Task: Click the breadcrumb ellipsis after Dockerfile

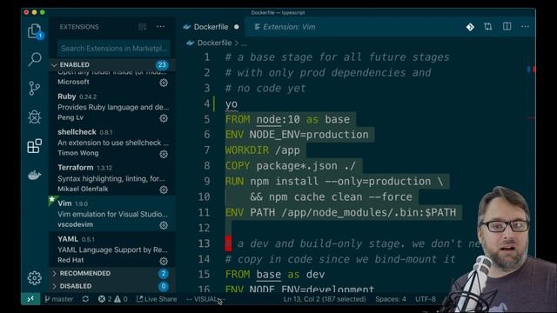Action: (x=244, y=44)
